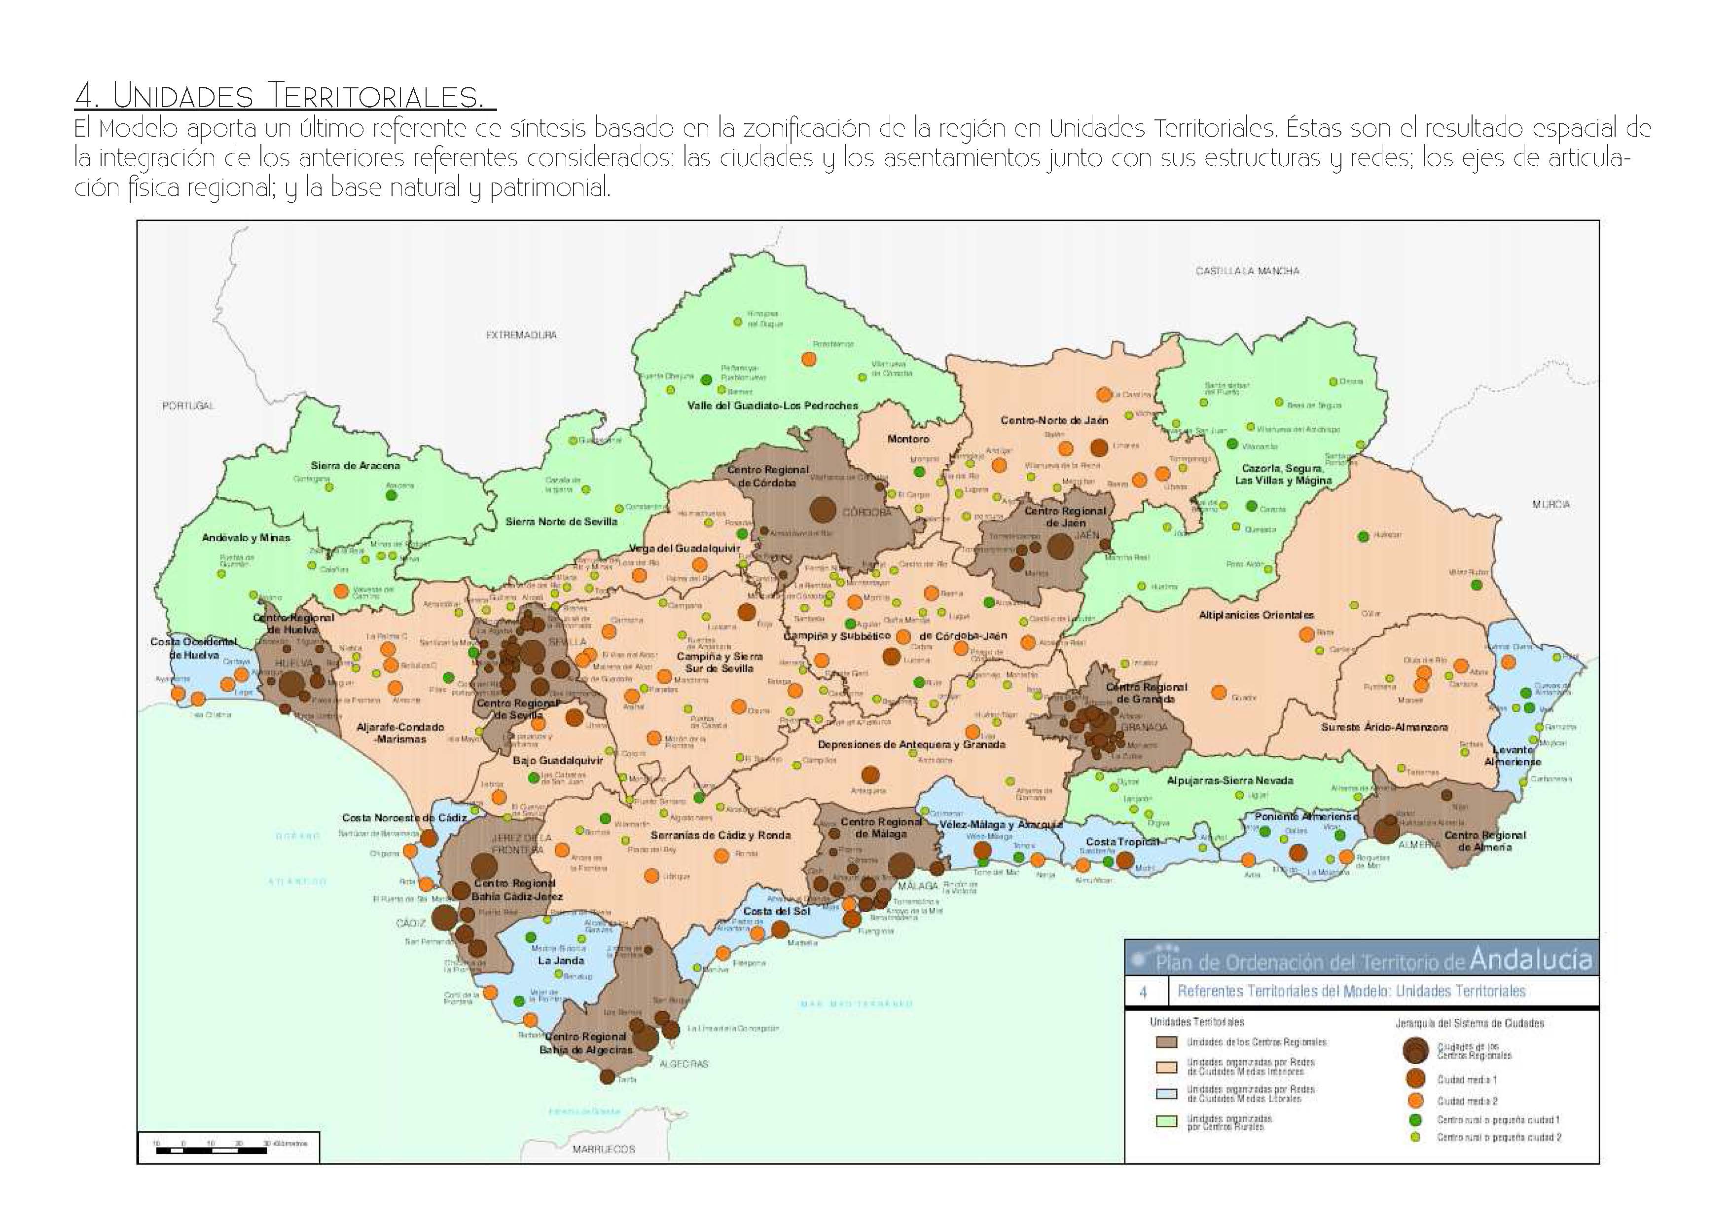Select the Sanlúcar de Barrameda marker
Viewport: 1730px width, 1224px height.
pos(429,838)
